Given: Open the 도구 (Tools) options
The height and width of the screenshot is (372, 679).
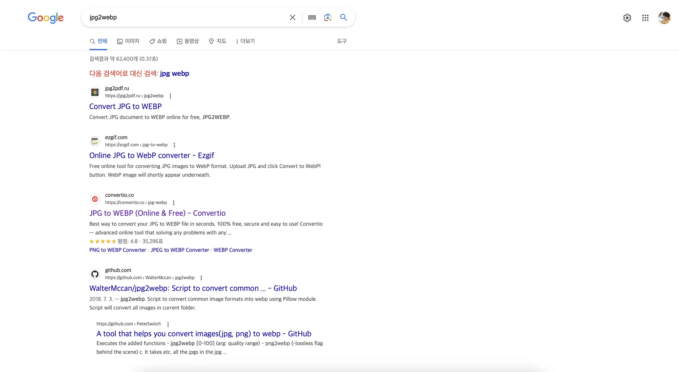Looking at the screenshot, I should pyautogui.click(x=342, y=41).
